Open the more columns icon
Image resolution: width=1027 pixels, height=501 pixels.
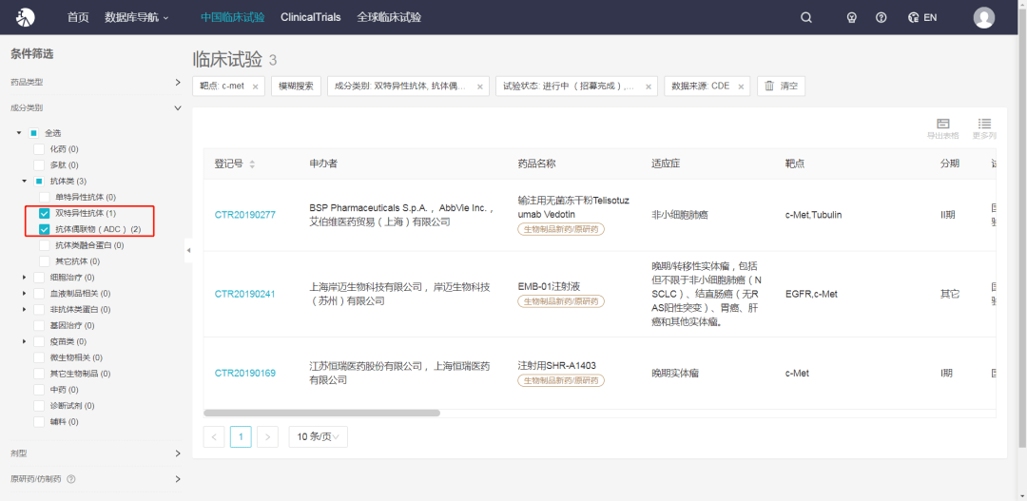984,124
